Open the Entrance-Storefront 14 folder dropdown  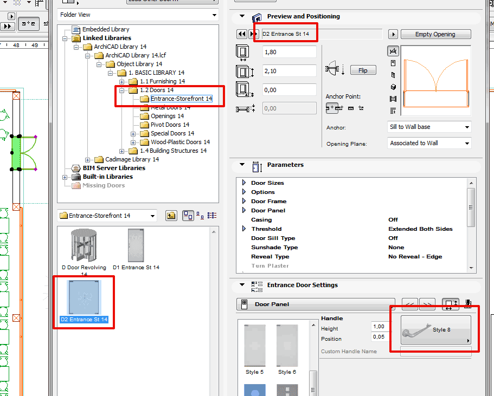pos(107,216)
